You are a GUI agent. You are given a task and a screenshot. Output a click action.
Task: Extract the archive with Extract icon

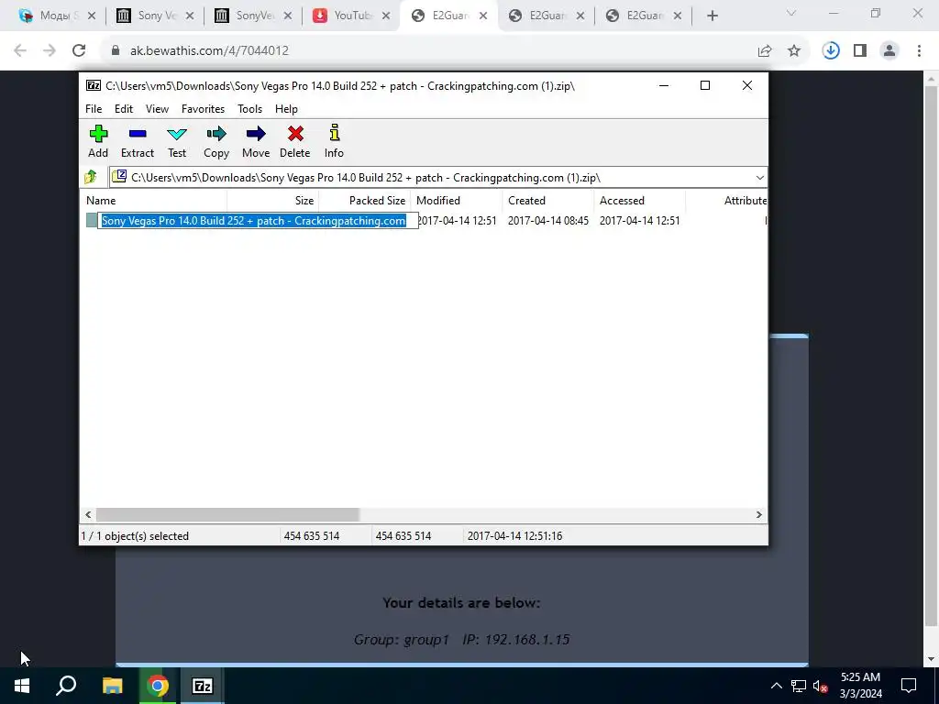tap(138, 142)
